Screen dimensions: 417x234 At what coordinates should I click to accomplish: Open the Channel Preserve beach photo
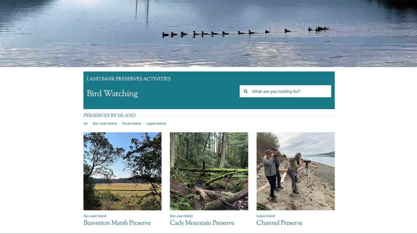[x=295, y=171]
